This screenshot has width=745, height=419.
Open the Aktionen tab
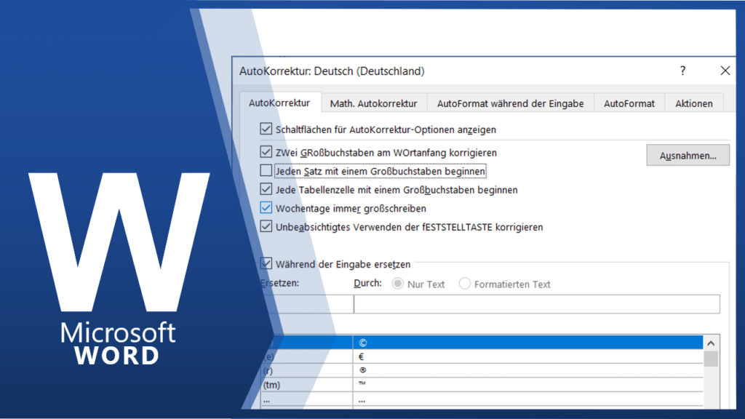tap(693, 103)
